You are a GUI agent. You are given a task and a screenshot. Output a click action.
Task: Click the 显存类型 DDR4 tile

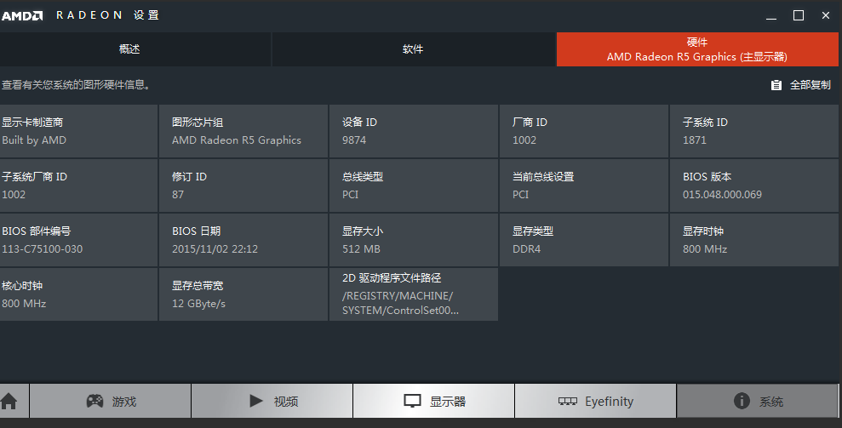click(584, 240)
